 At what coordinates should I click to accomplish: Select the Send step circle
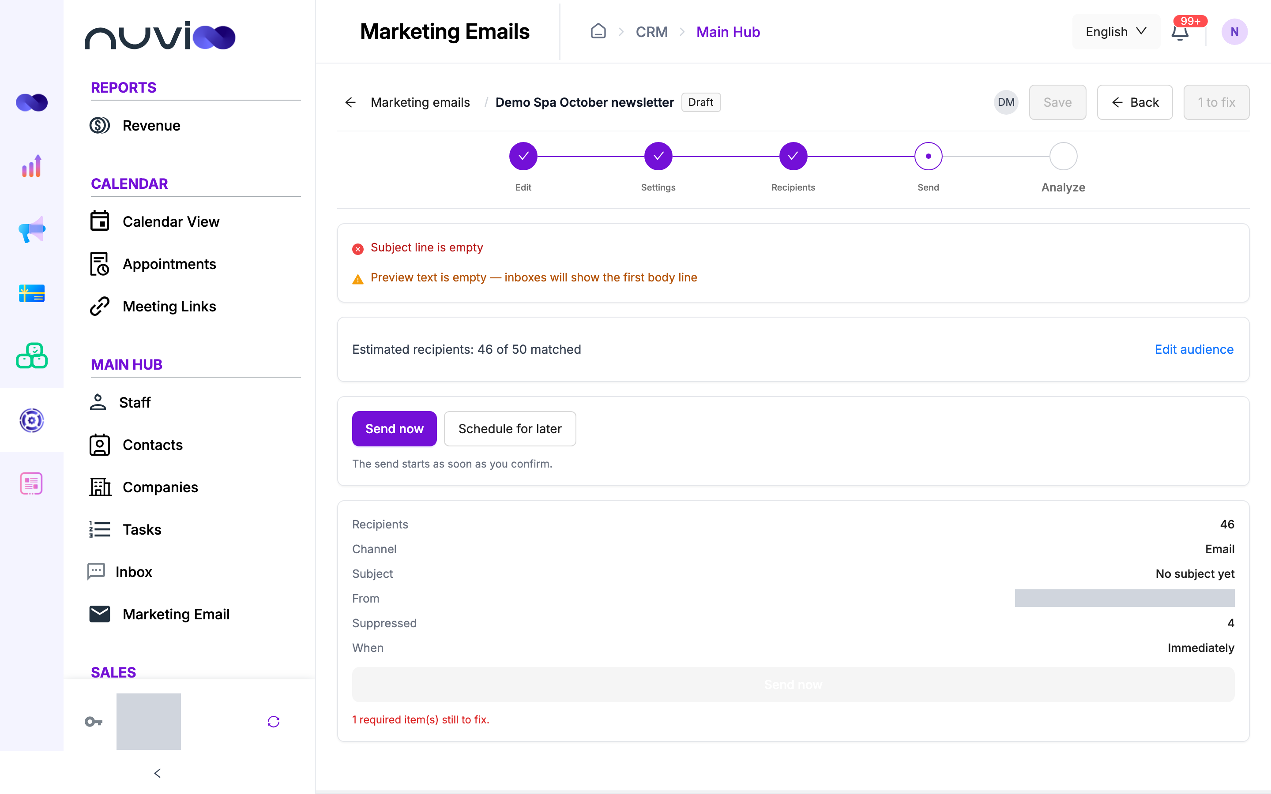coord(928,156)
